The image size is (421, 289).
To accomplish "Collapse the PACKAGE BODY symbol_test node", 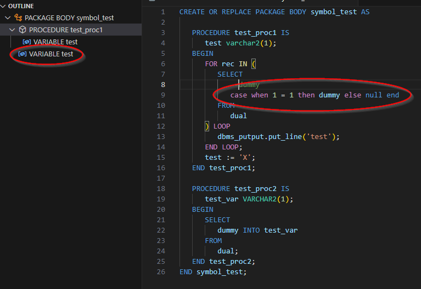I will point(8,18).
